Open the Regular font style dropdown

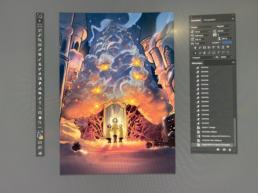click(224, 26)
